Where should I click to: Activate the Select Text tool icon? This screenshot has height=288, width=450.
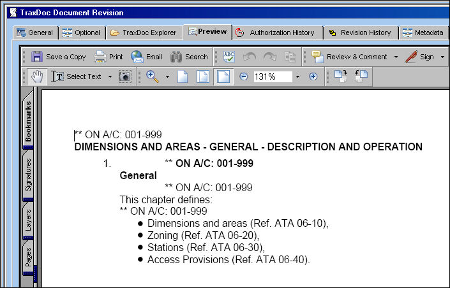[x=57, y=76]
